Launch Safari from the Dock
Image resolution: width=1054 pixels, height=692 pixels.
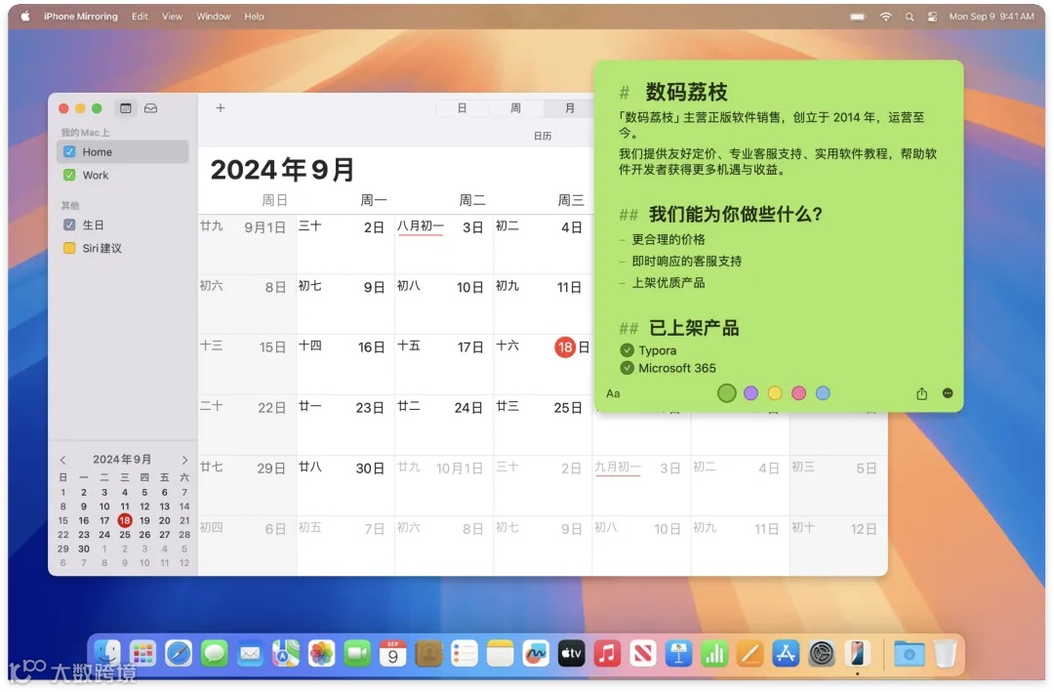[x=179, y=653]
